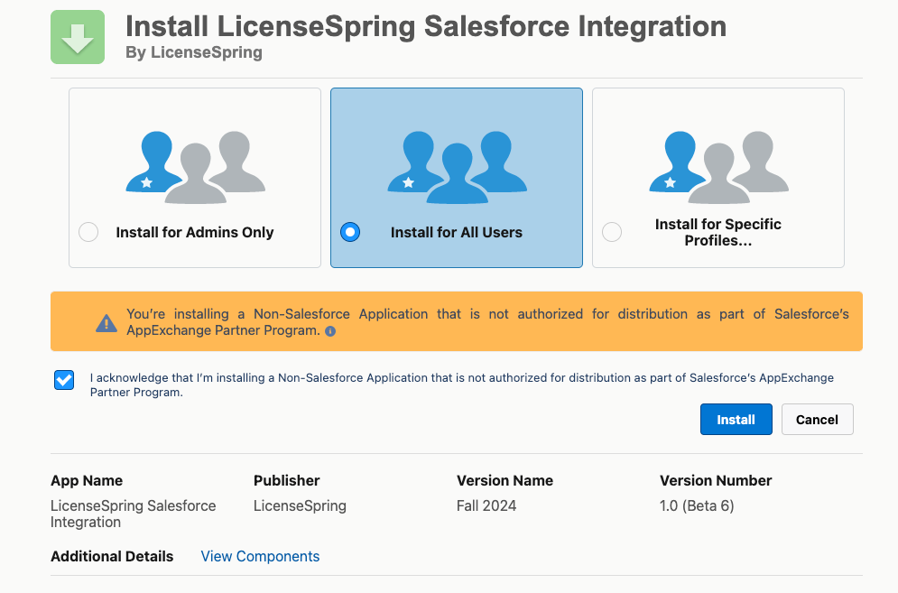Cancel the package installation
Screen dimensions: 898x593
(817, 420)
